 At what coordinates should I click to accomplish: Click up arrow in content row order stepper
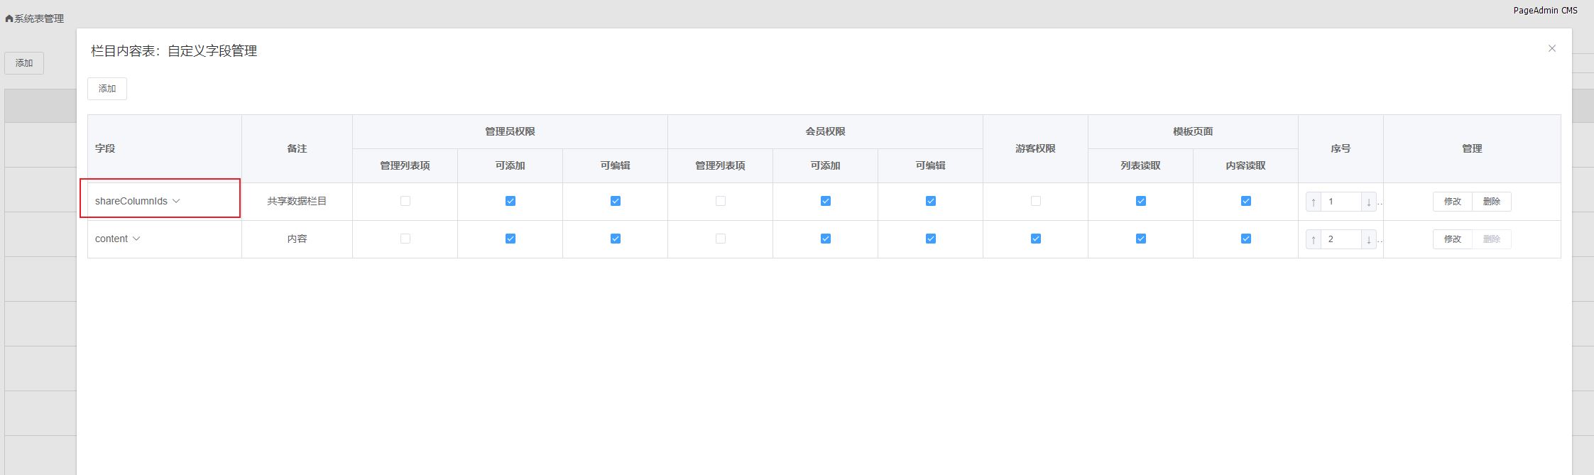coord(1313,239)
